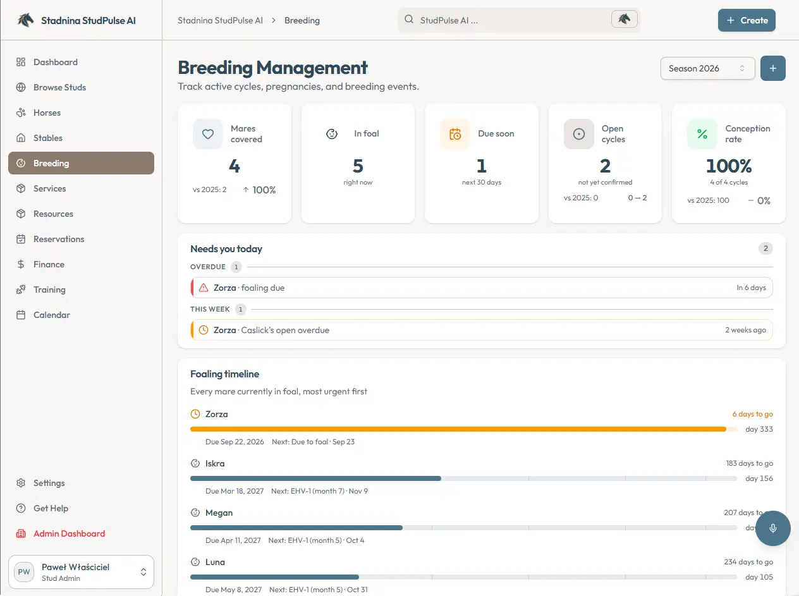Click the horse logo in the sidebar header
Screen dimensions: 799x596
(x=25, y=20)
